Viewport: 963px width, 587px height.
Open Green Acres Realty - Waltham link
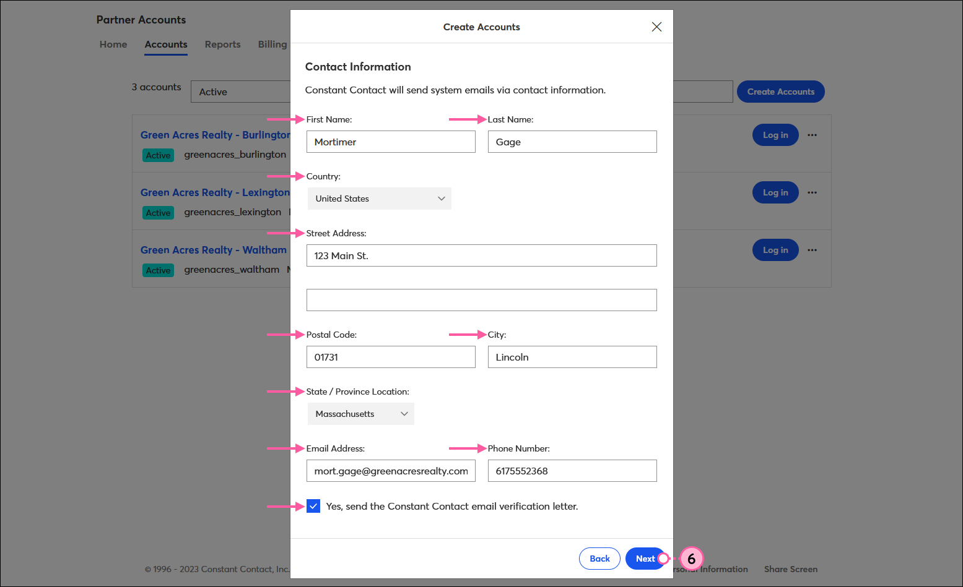click(x=214, y=250)
